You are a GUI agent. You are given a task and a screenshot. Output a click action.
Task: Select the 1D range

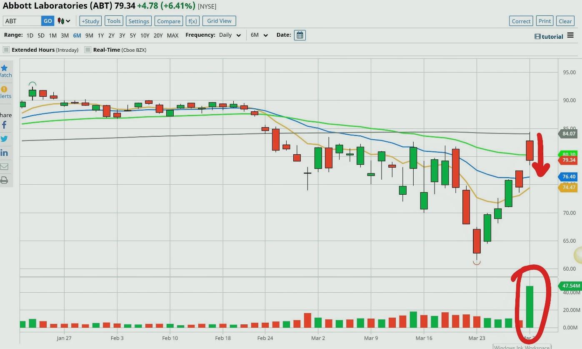pyautogui.click(x=30, y=35)
